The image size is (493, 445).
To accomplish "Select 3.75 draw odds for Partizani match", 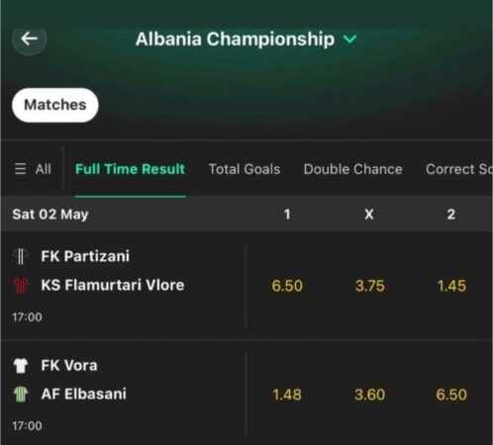I will pyautogui.click(x=369, y=286).
